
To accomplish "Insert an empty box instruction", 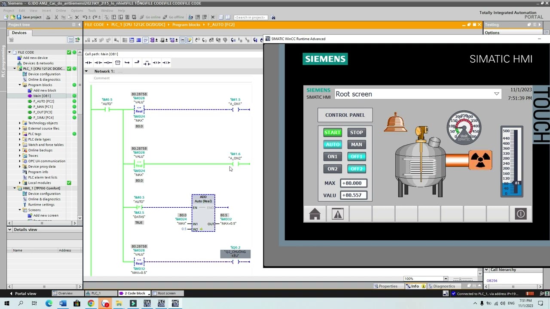I will pos(118,63).
